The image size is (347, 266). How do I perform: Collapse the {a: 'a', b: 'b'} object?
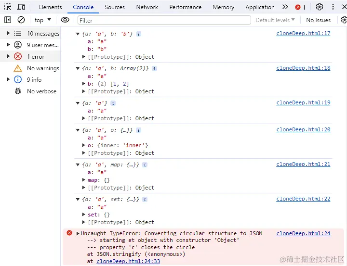tap(78, 34)
